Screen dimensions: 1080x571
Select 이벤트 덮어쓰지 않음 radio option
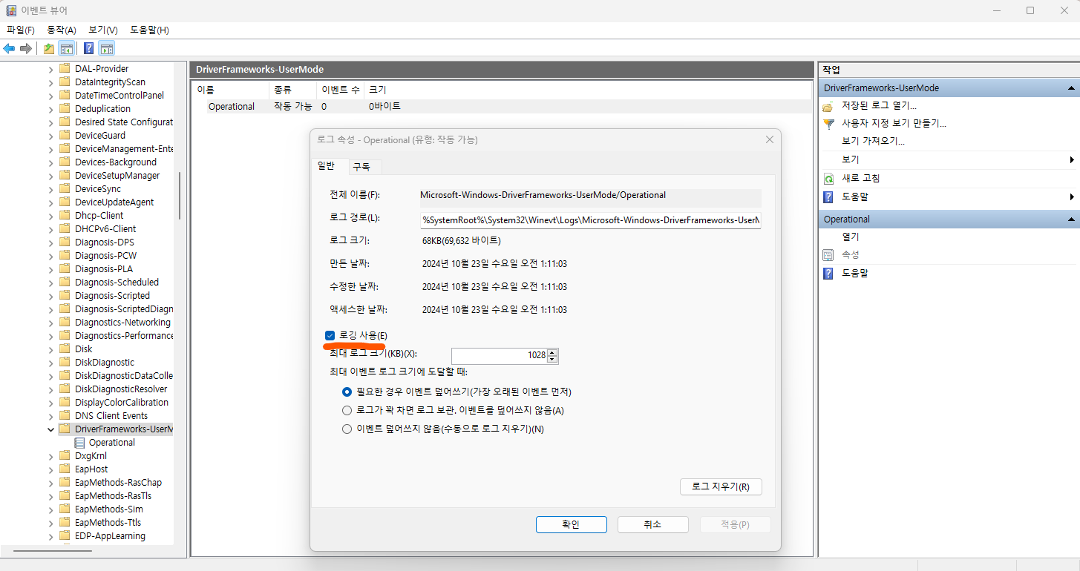click(x=347, y=429)
